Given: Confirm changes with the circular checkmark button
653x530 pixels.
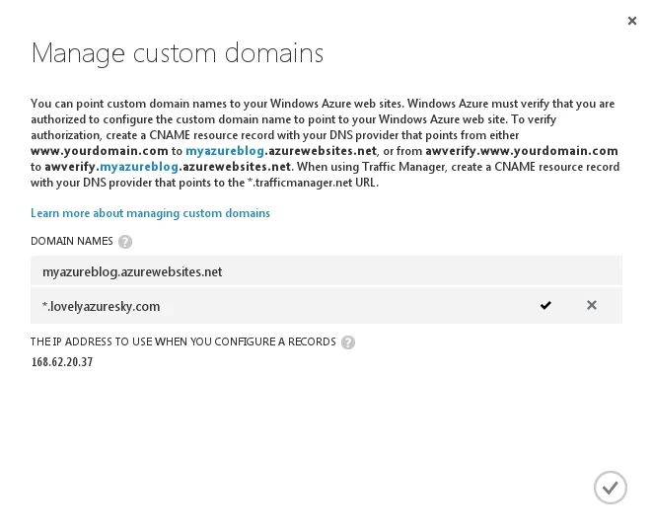Looking at the screenshot, I should (611, 488).
